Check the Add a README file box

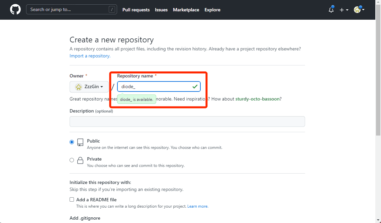tap(72, 200)
